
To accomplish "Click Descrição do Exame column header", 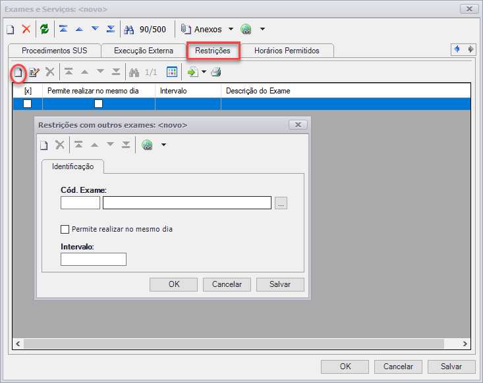I will point(346,91).
